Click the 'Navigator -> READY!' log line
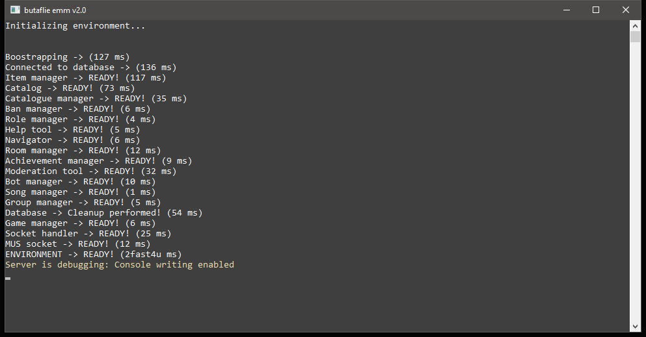 click(72, 140)
